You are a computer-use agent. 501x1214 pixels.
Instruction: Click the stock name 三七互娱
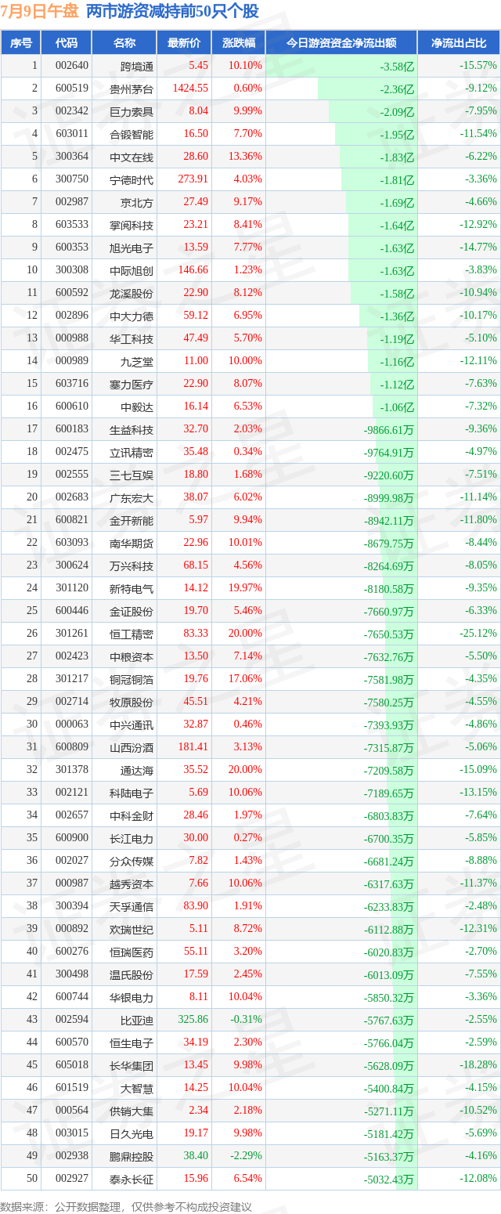click(132, 475)
